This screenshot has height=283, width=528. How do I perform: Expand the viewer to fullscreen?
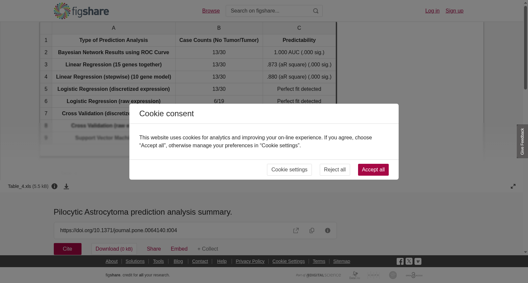(513, 186)
